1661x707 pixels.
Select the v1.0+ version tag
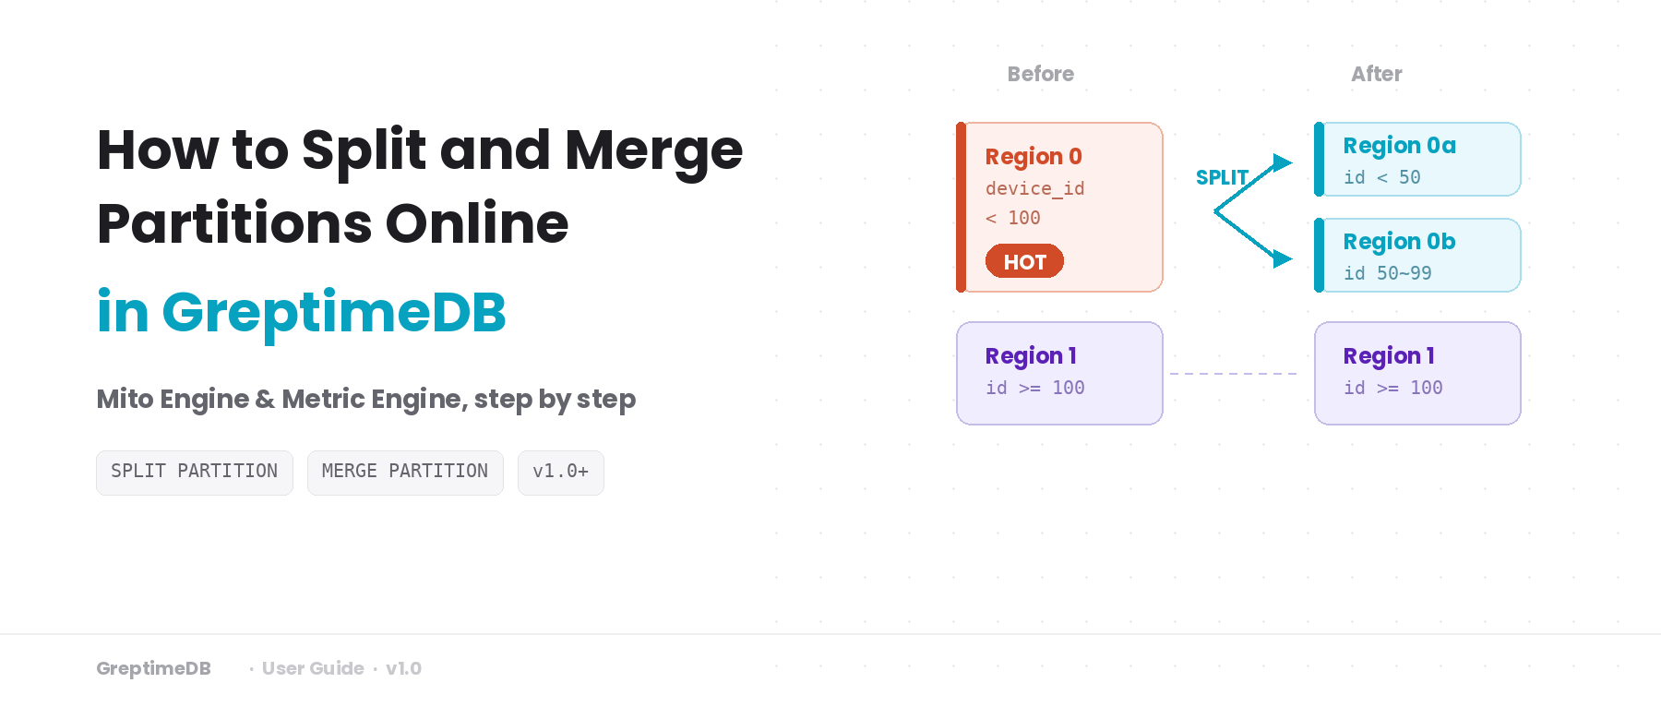pos(560,473)
